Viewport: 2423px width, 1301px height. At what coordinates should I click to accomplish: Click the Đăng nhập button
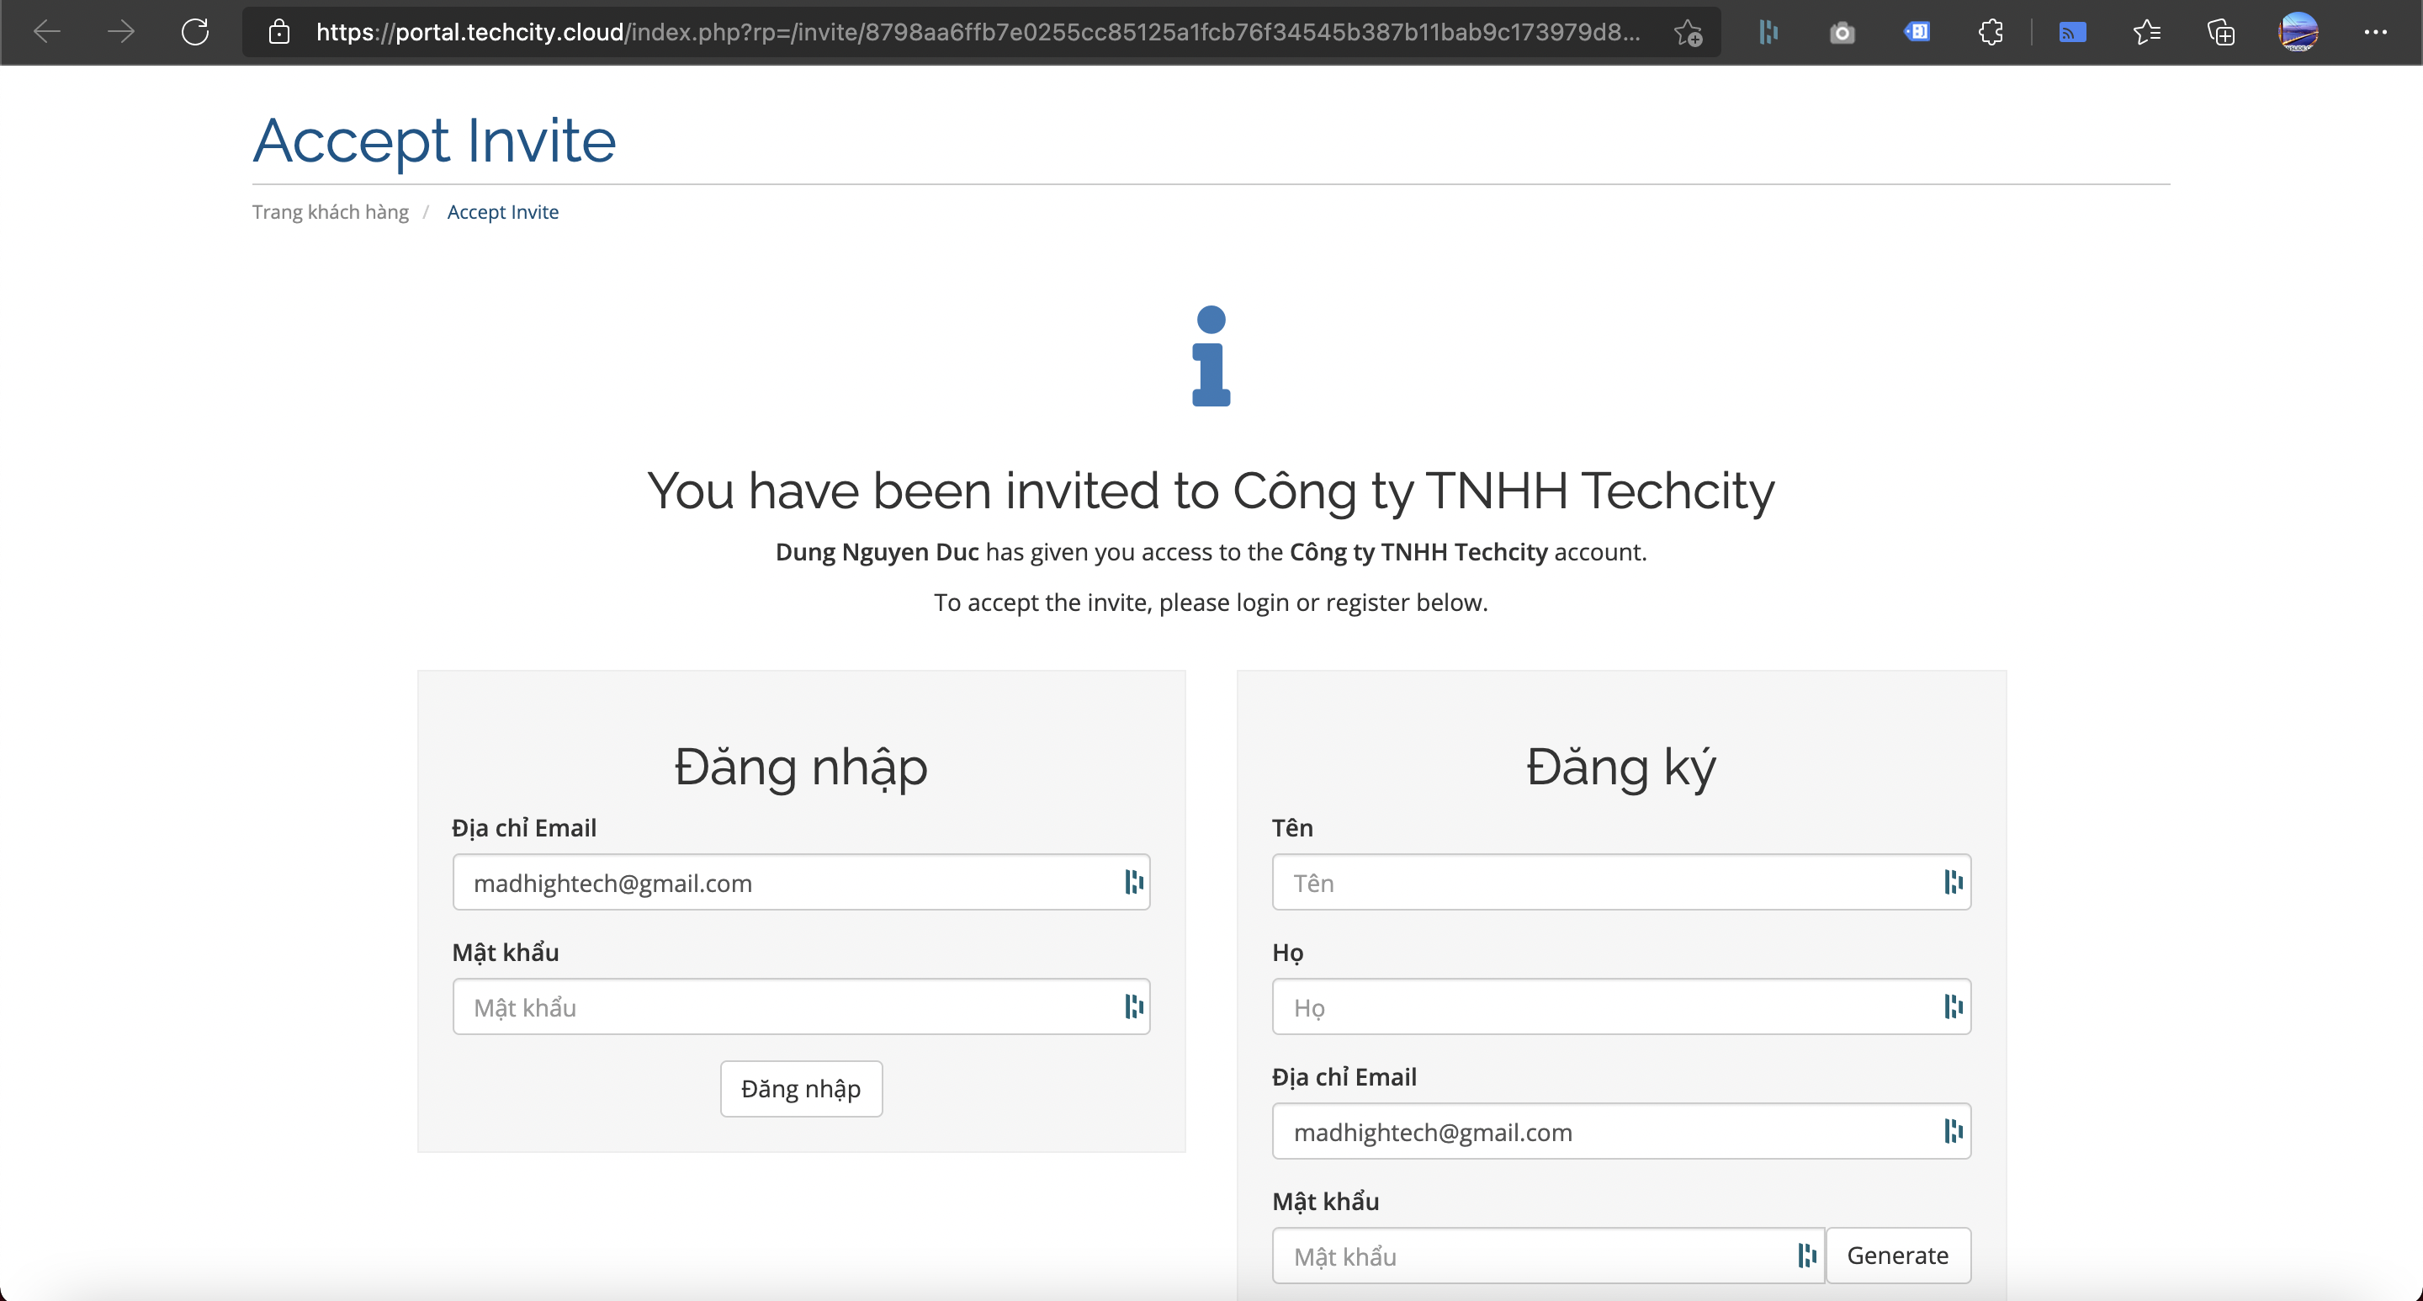(x=802, y=1088)
